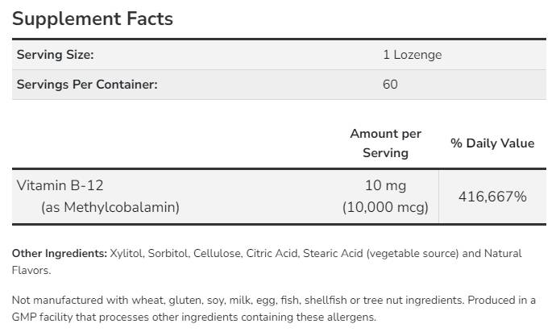Click the Supplement Facts heading
Image resolution: width=560 pixels, height=336 pixels.
[93, 19]
